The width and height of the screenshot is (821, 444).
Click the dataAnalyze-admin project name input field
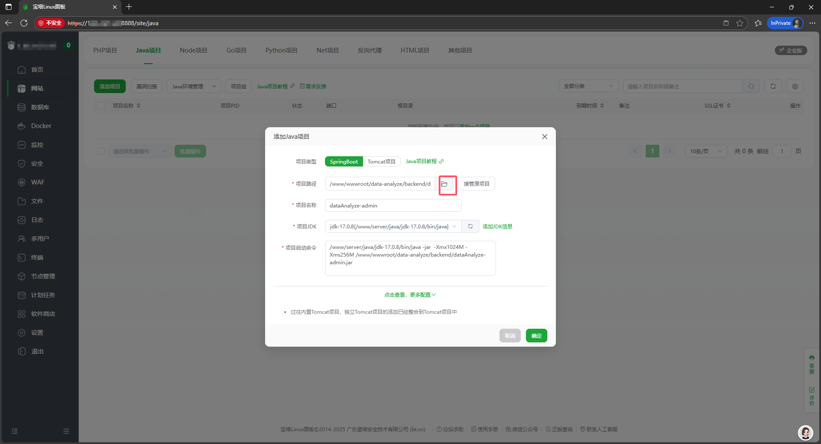point(393,205)
